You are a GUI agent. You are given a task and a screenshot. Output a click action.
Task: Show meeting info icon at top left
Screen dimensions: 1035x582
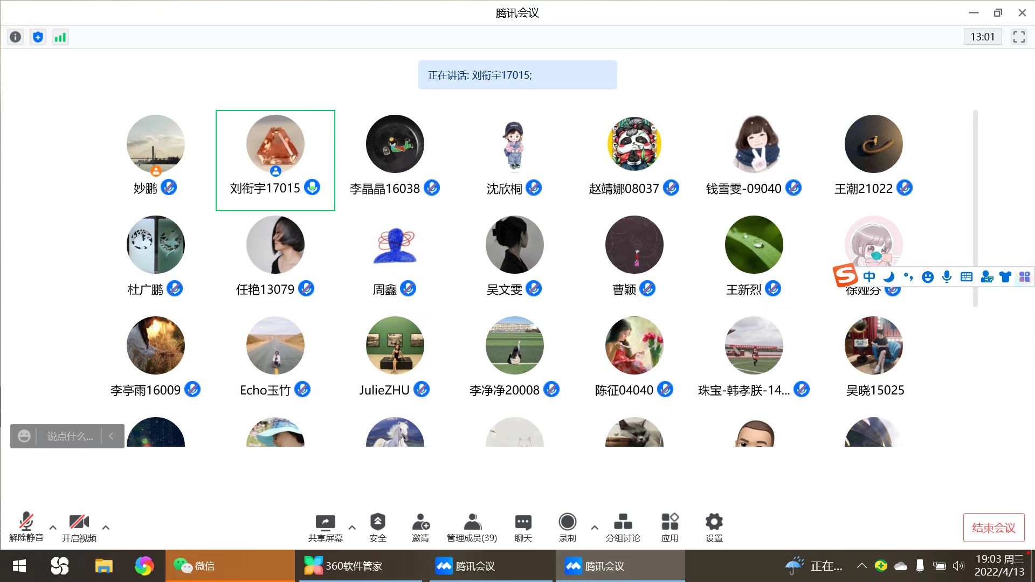16,37
